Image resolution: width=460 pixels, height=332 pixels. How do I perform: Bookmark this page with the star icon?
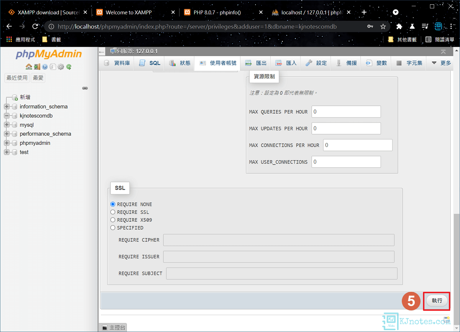383,27
